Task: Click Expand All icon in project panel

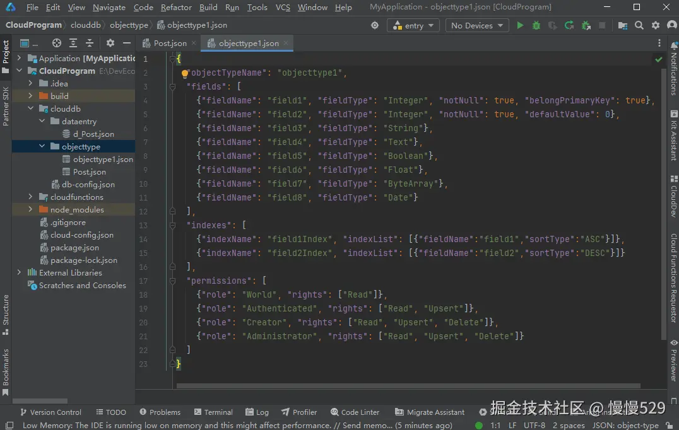Action: tap(73, 43)
